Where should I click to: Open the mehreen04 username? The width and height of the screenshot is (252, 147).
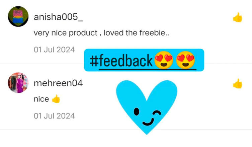pos(58,83)
